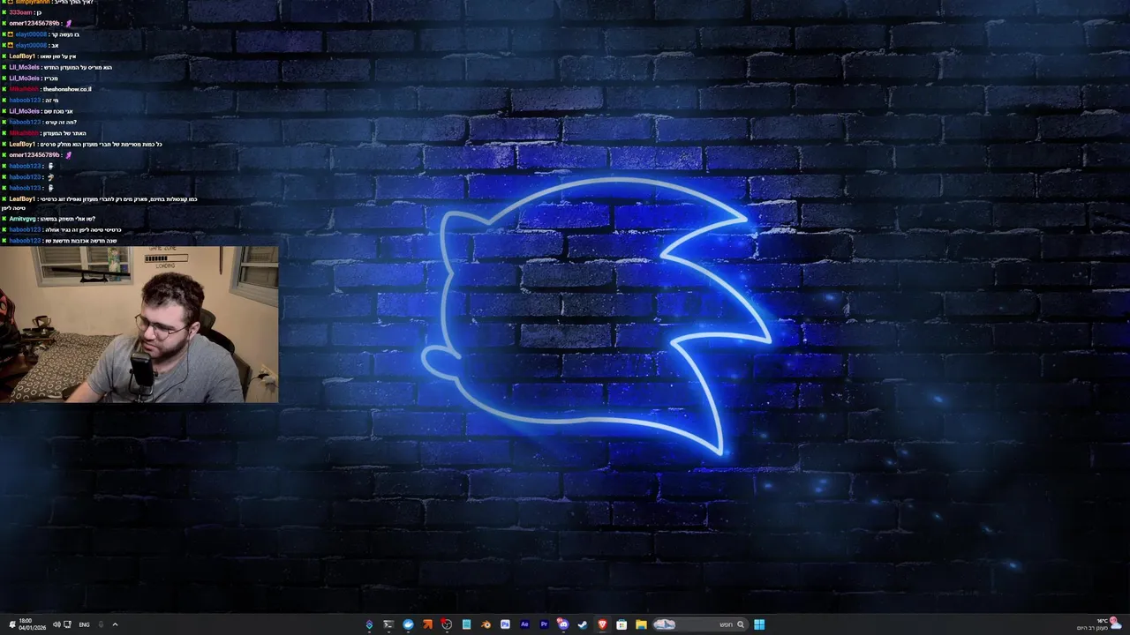
Task: Open the volume control speaker icon
Action: [x=56, y=624]
